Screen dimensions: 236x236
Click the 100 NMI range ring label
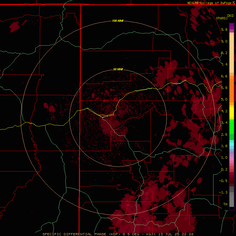118,21
